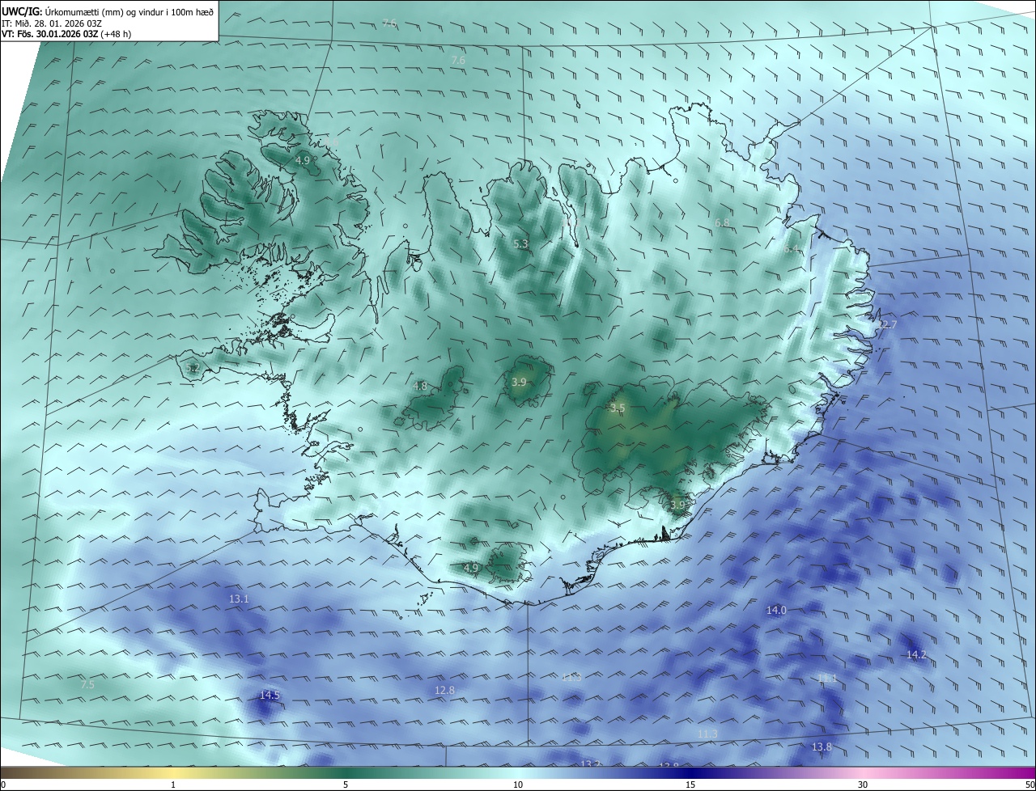Viewport: 1036px width, 791px height.
Task: Click the "30" tick on the color scale
Action: pyautogui.click(x=863, y=785)
